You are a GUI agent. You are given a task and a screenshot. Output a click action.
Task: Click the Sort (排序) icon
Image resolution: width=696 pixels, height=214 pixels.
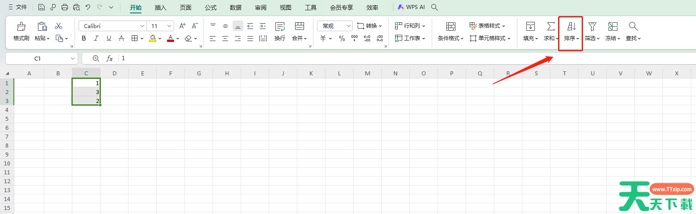(571, 27)
